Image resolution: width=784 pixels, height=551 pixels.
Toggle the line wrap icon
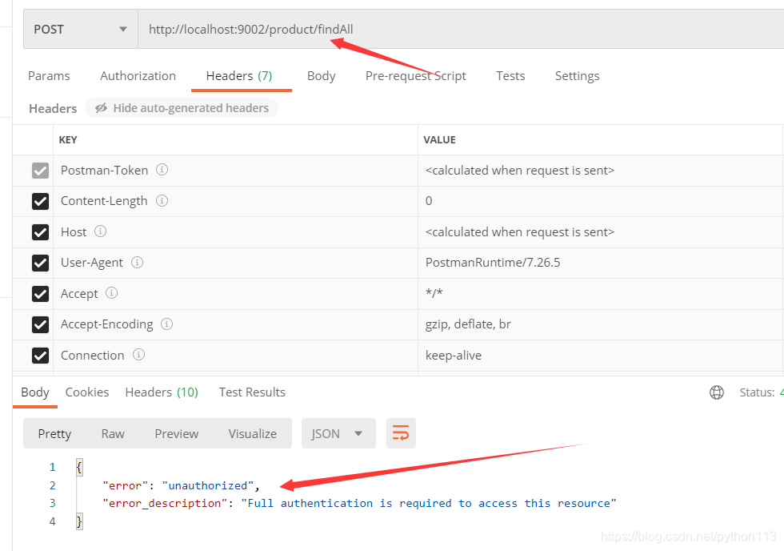coord(401,433)
